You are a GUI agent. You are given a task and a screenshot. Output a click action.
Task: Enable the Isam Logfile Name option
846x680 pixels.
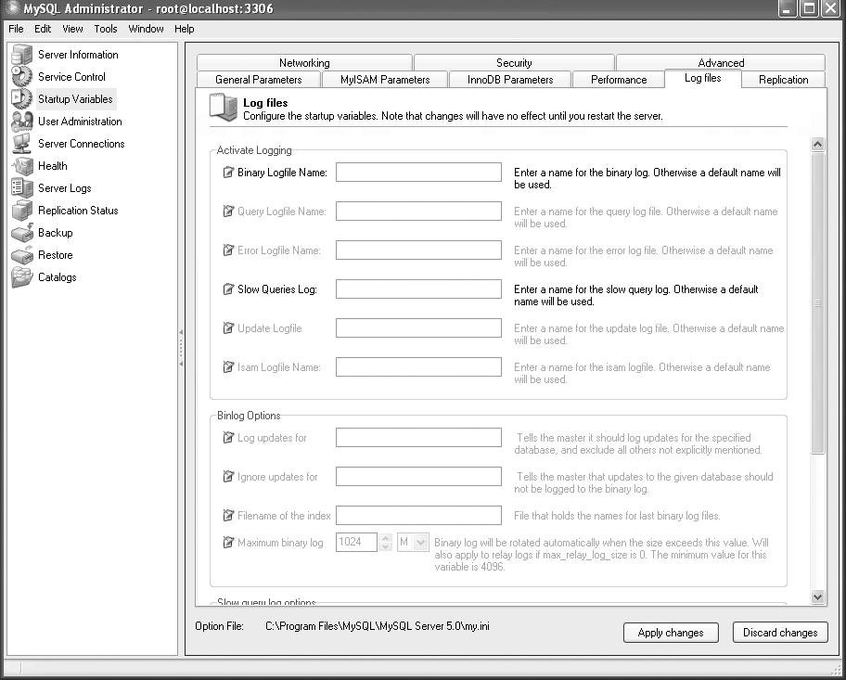pos(228,367)
